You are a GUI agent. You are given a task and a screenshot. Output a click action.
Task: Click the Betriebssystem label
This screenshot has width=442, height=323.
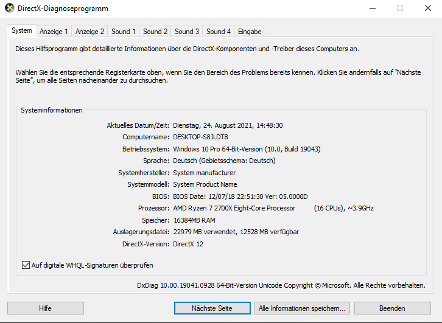[146, 149]
